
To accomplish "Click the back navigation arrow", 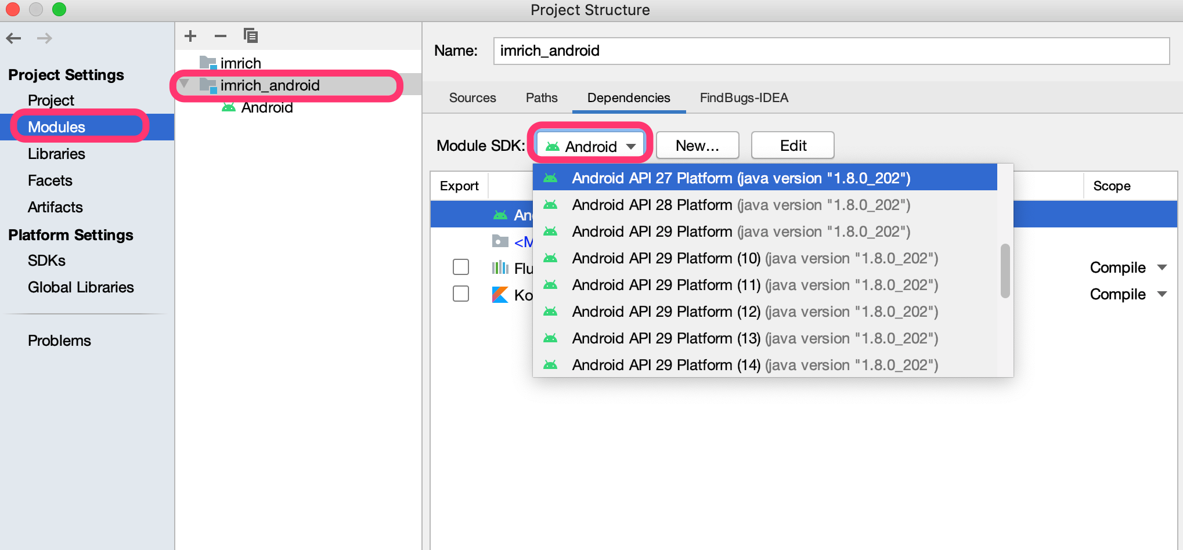I will (x=13, y=38).
